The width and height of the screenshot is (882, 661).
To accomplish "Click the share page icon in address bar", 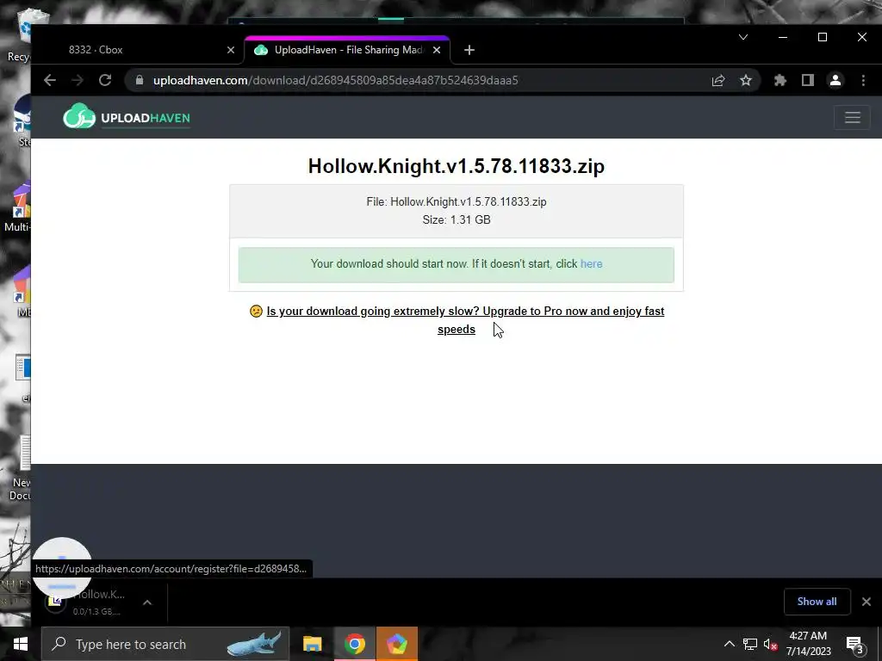I will pyautogui.click(x=718, y=80).
